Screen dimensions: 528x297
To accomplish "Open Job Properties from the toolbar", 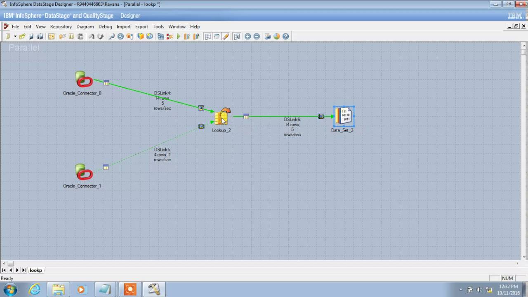I will [x=52, y=36].
